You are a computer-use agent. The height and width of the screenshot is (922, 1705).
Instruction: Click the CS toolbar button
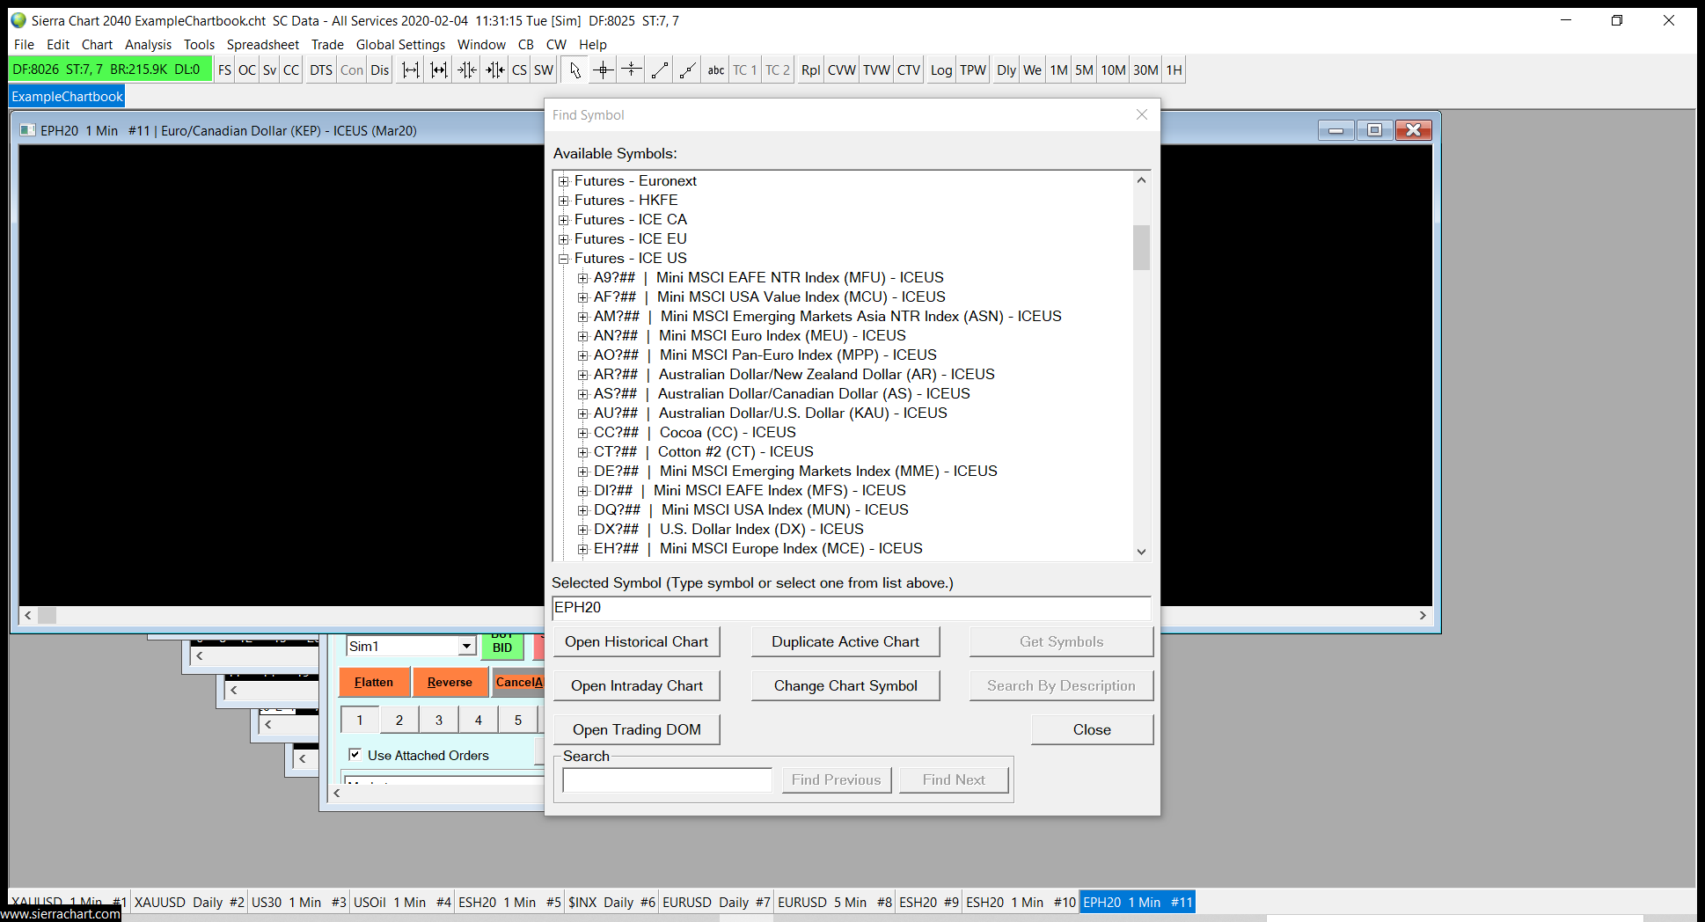[x=520, y=70]
